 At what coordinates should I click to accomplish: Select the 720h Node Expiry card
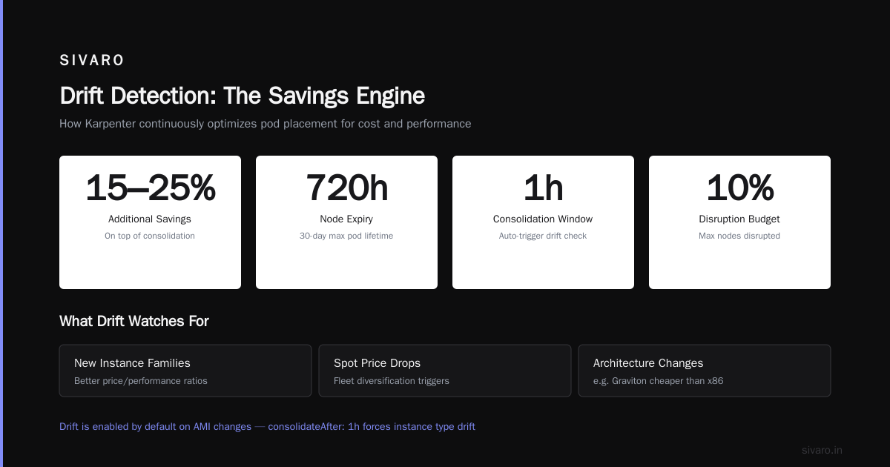click(x=346, y=222)
